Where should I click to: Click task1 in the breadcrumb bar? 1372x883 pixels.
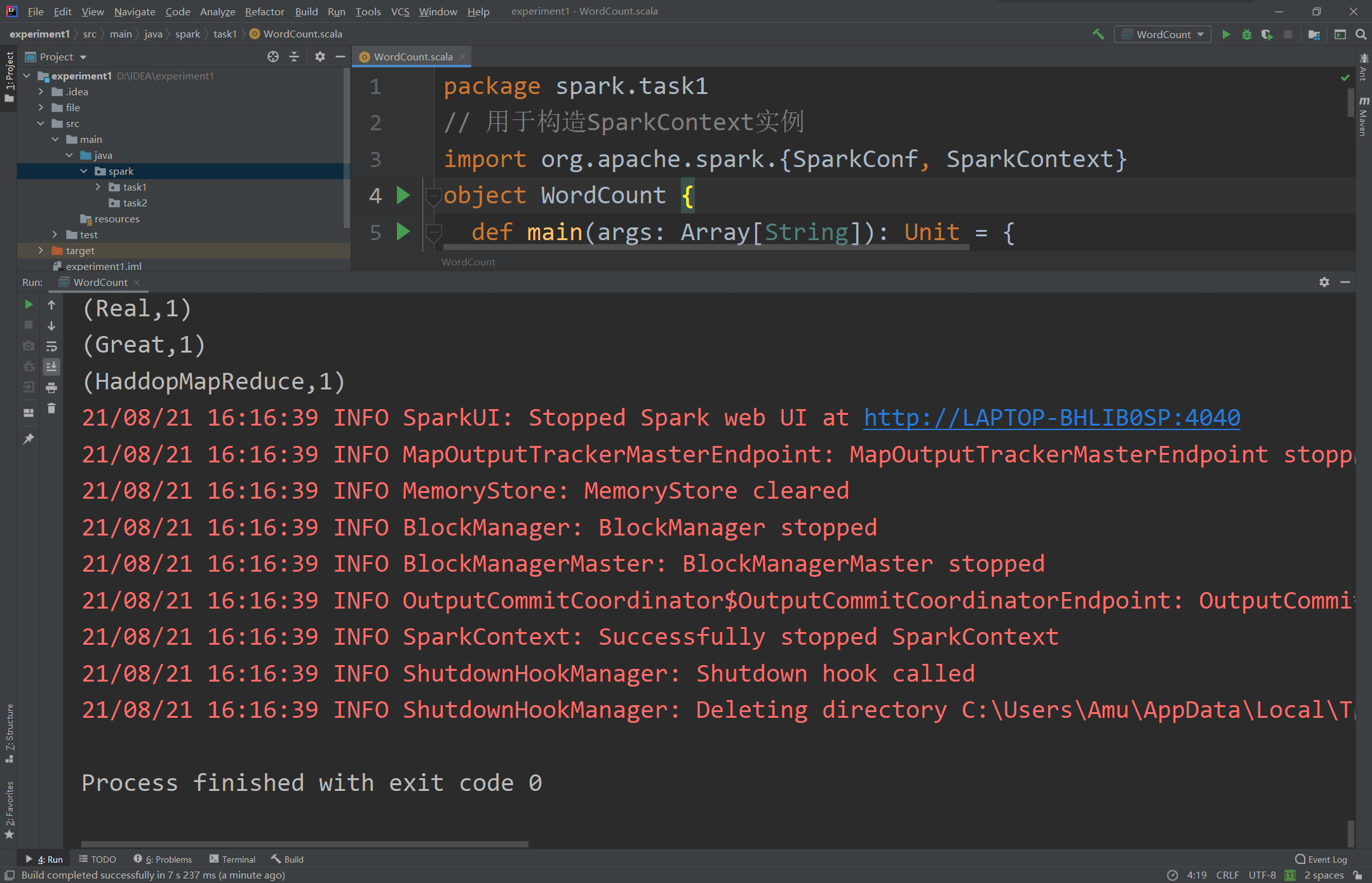[225, 34]
